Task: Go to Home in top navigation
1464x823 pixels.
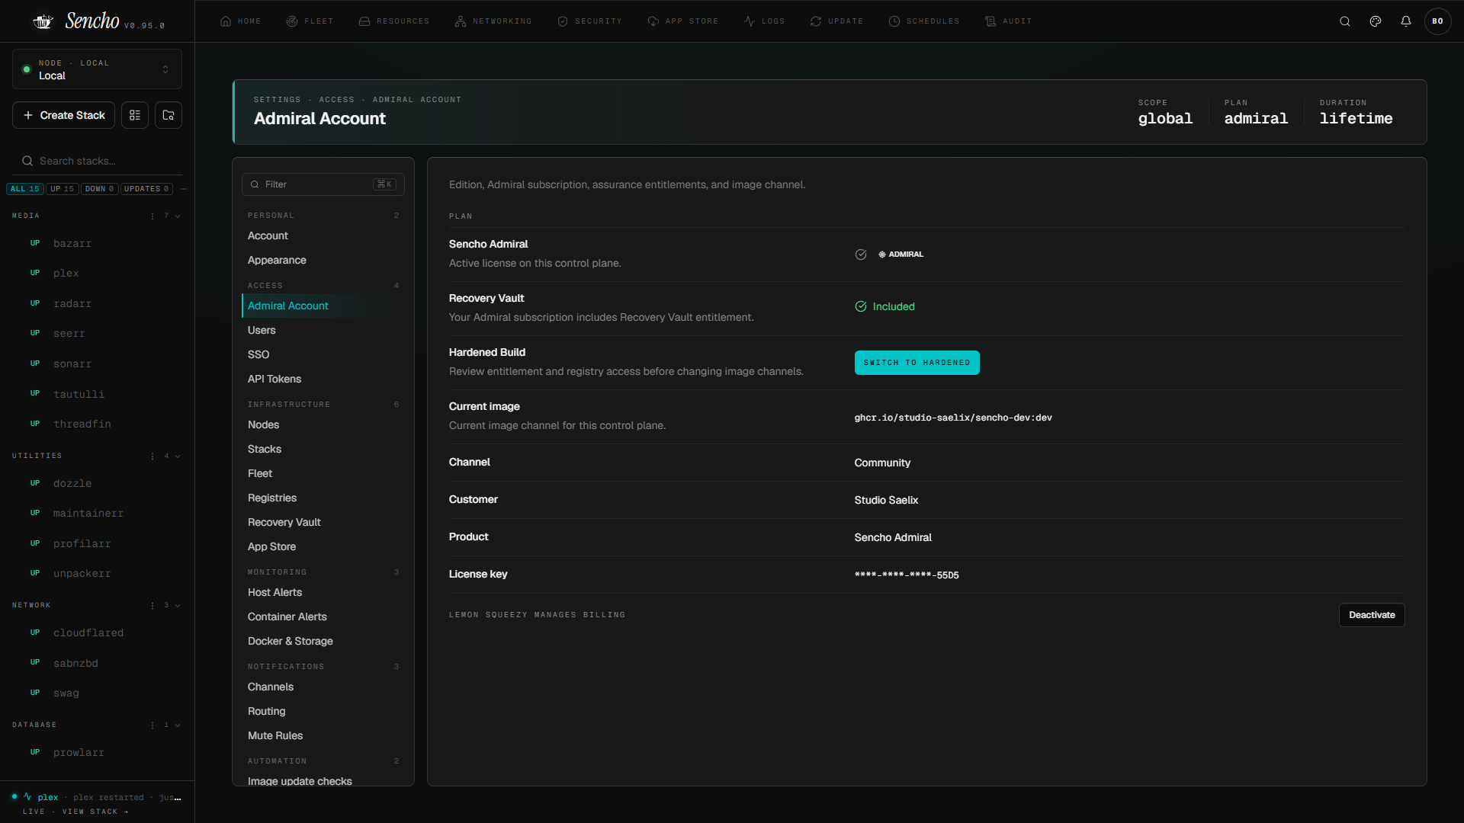Action: point(241,21)
